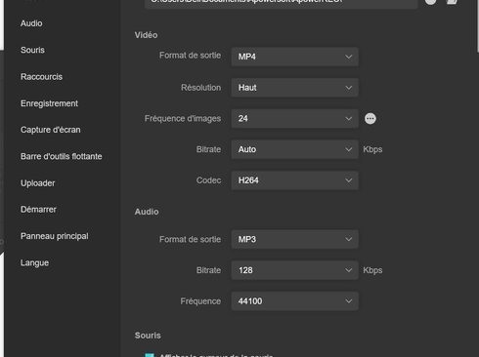Open Barre d'outils flottante settings

click(x=62, y=156)
